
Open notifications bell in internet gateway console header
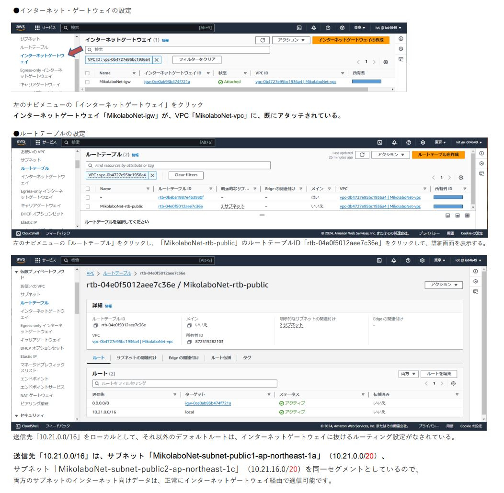point(313,28)
